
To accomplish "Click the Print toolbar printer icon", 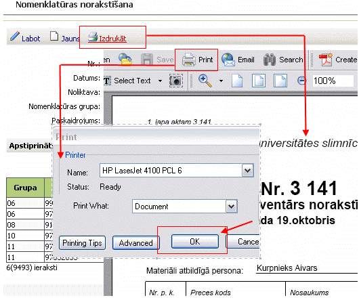I will point(189,60).
